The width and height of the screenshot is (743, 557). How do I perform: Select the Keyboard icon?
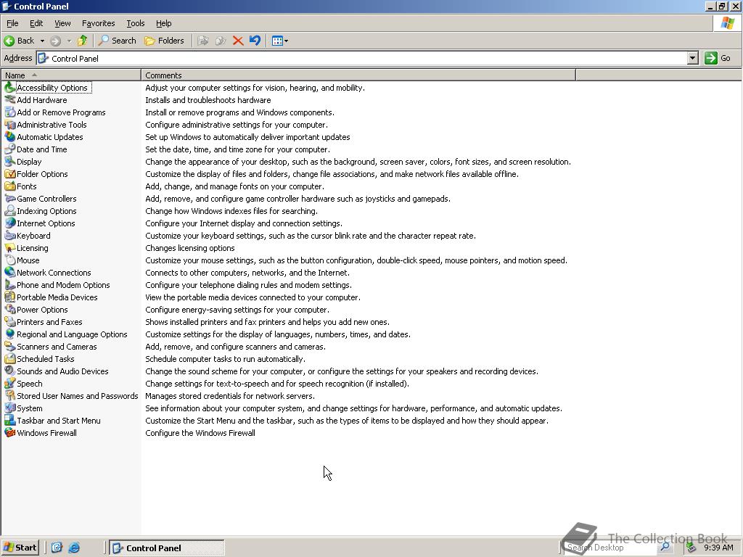click(10, 236)
